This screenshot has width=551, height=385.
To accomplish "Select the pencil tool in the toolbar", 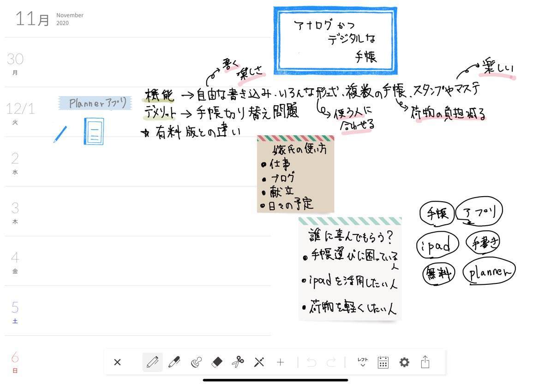I will [152, 362].
